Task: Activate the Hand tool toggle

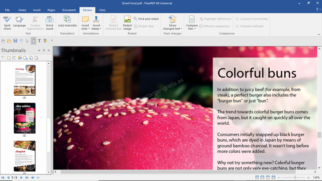Action: click(33, 41)
